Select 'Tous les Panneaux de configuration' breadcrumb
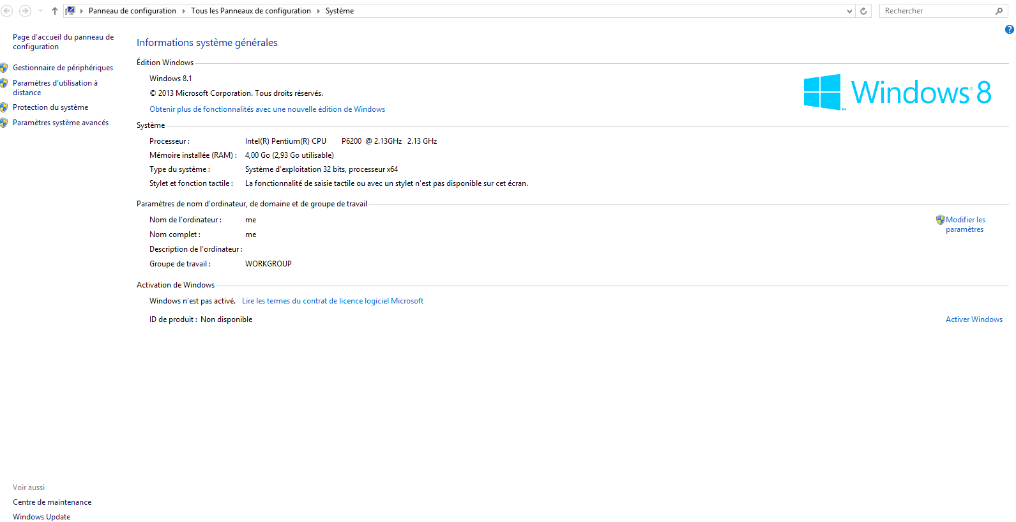This screenshot has height=522, width=1016. [x=251, y=11]
